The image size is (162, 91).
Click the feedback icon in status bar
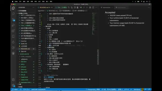[x=146, y=89]
